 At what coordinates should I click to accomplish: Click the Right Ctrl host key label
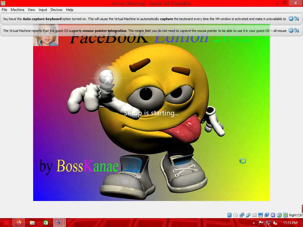[296, 215]
